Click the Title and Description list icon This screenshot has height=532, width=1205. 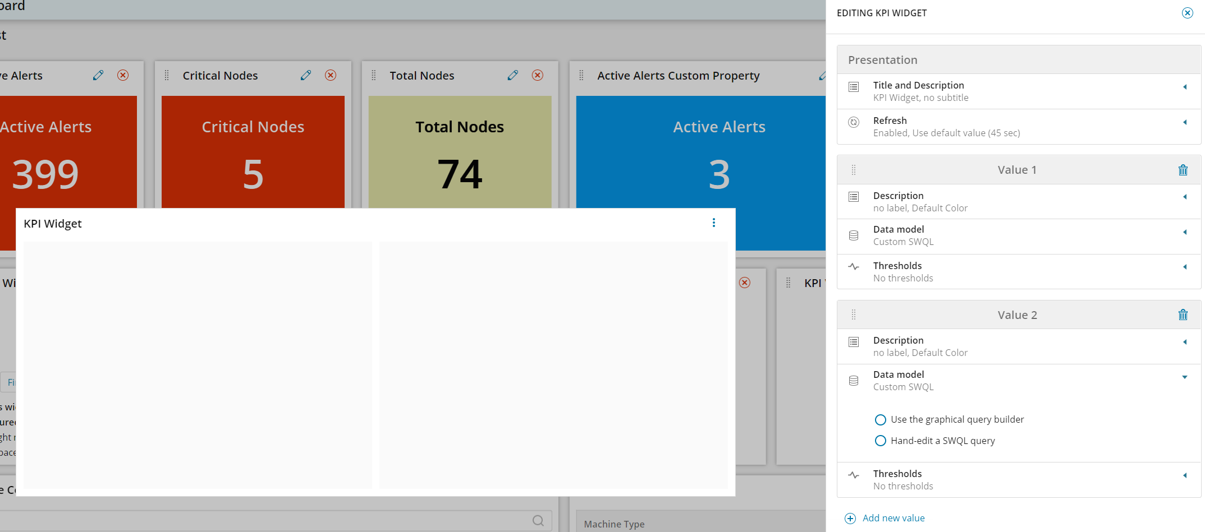click(x=854, y=87)
